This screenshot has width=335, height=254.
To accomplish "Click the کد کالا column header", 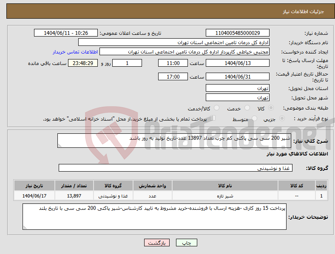I will 297,186.
